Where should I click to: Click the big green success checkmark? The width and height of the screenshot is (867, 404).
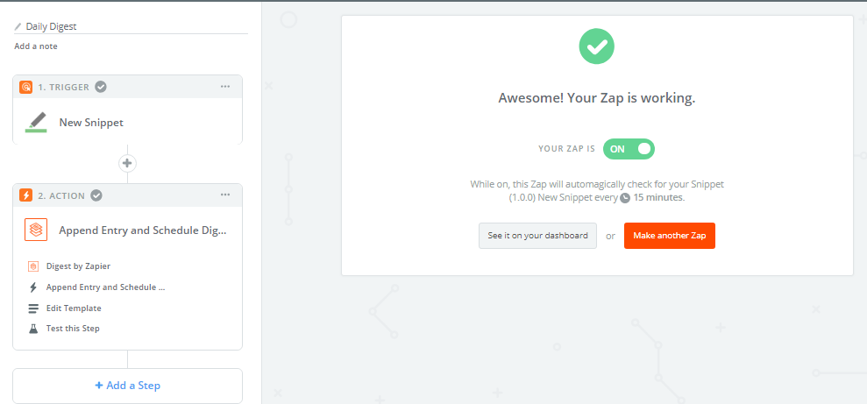coord(597,46)
